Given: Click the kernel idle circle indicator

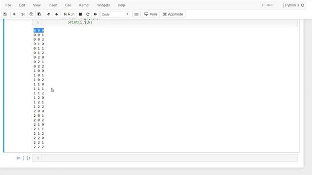Looking at the screenshot, I should coord(303,5).
